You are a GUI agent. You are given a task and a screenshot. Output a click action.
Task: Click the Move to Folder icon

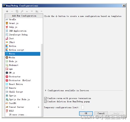37,11
